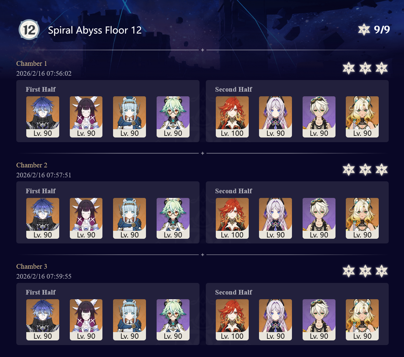Click the Chamber 2 heading label
The image size is (404, 357).
point(32,165)
